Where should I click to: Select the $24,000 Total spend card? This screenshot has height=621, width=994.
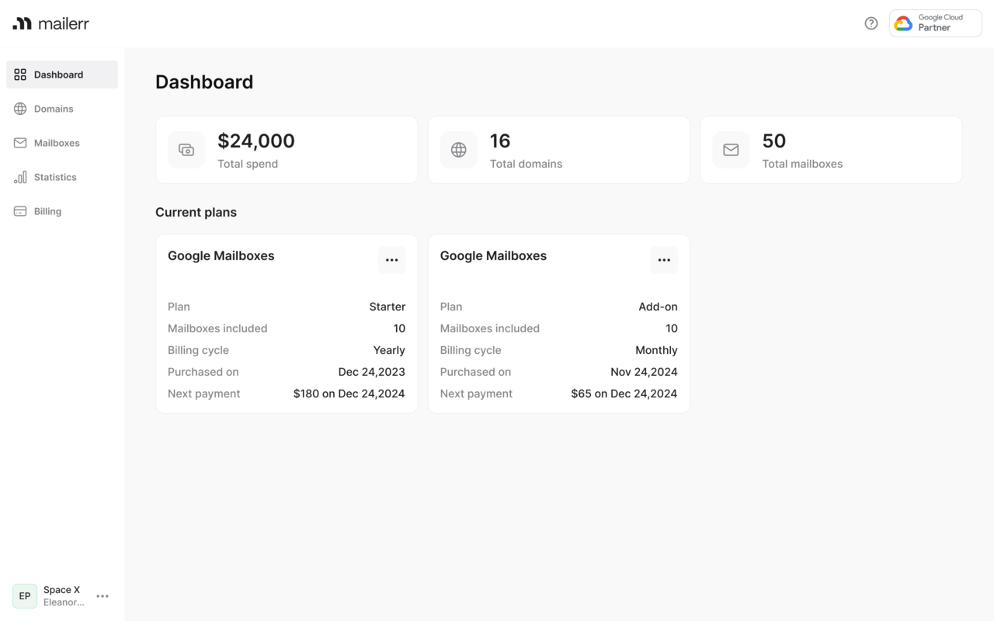tap(287, 150)
